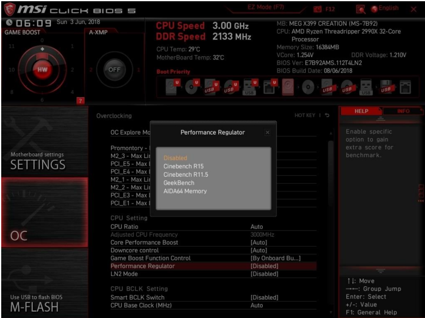This screenshot has width=425, height=318.
Task: Choose Cinebench R11.5 option
Action: (186, 175)
